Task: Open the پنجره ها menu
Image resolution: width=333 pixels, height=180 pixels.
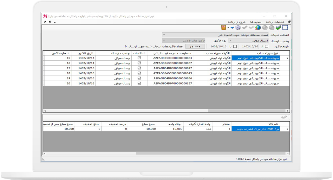Action: [x=256, y=22]
